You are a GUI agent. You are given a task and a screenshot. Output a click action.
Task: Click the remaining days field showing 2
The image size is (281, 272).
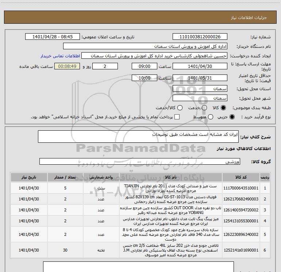click(x=105, y=66)
